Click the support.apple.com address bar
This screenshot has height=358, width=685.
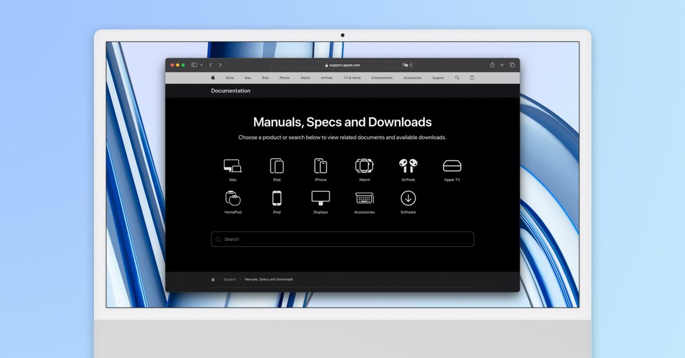(x=342, y=65)
